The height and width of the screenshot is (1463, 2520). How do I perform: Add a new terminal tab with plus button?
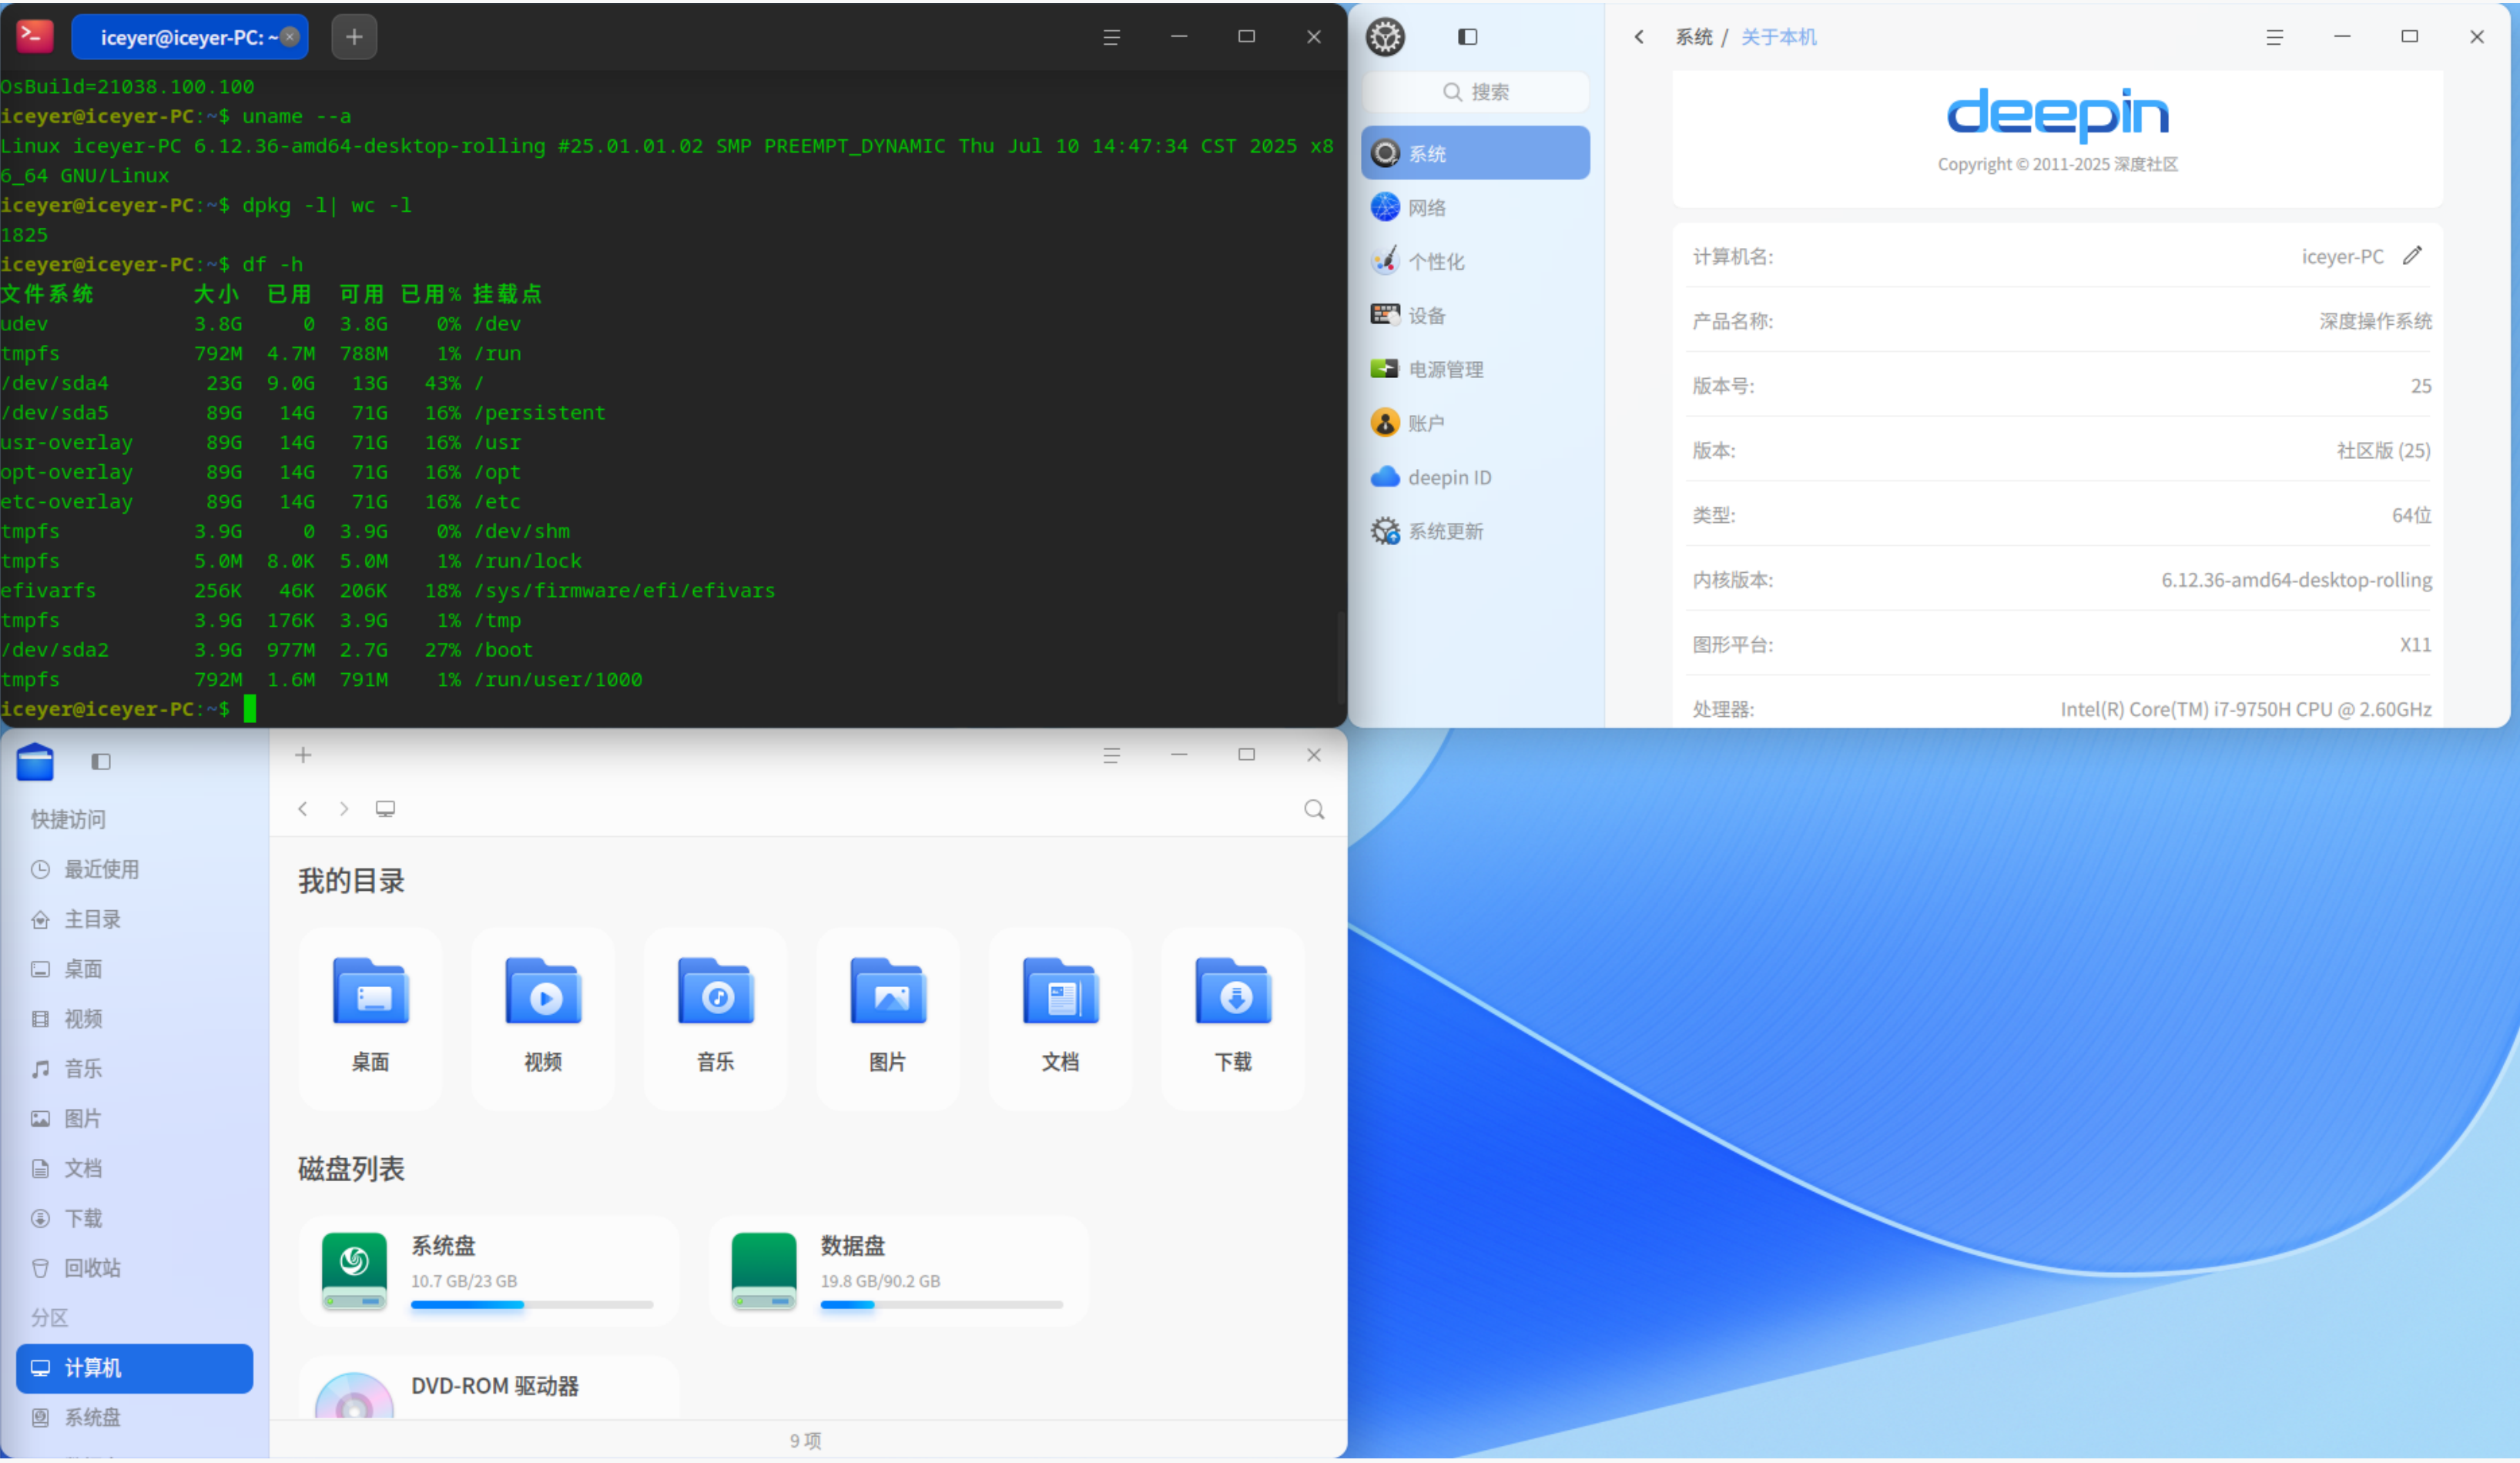coord(354,37)
